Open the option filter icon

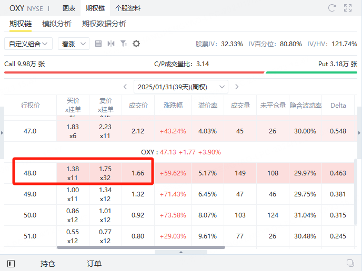(124, 44)
